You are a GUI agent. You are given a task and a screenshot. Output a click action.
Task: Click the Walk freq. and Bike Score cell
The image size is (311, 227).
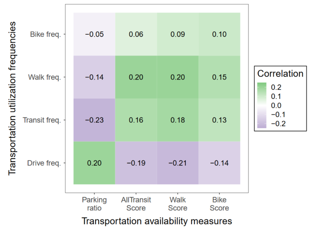[220, 77]
